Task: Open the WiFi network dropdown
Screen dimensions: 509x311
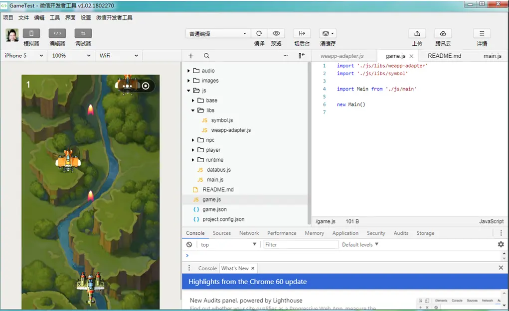Action: (x=119, y=56)
